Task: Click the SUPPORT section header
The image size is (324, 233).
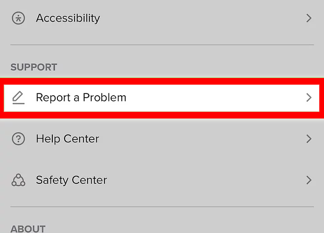Action: coord(34,67)
